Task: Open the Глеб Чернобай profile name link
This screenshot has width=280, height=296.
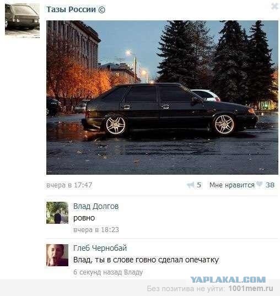Action: (100, 248)
